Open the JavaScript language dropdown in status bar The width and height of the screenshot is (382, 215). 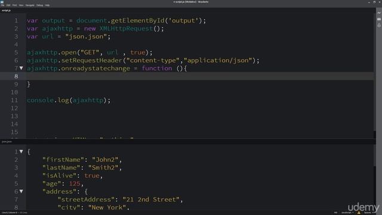click(347, 213)
